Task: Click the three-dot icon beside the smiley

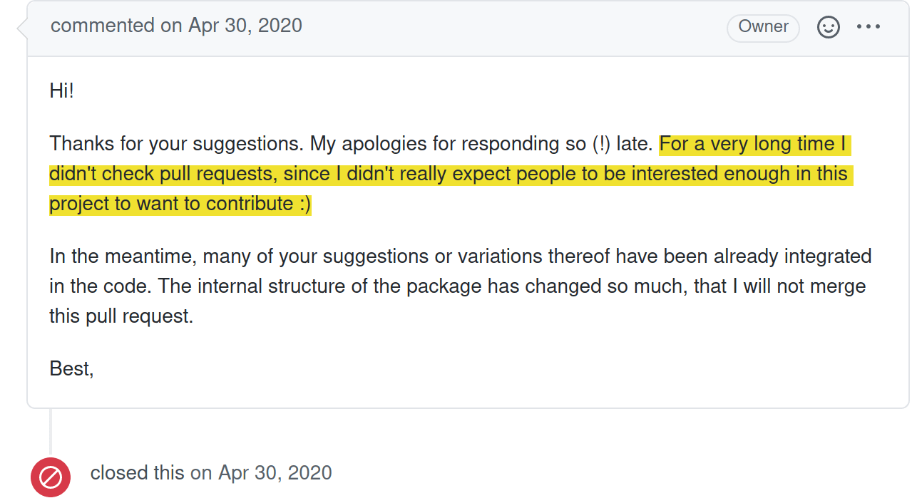Action: pos(869,27)
